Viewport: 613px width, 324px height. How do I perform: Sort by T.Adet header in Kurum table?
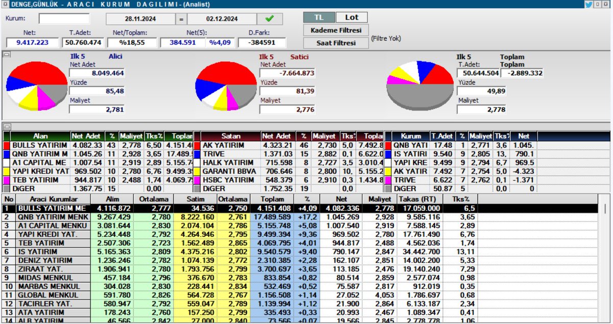coord(442,137)
